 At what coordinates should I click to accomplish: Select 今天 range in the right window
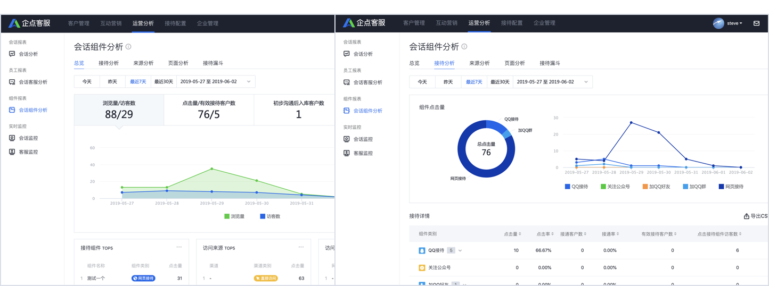[x=422, y=82]
